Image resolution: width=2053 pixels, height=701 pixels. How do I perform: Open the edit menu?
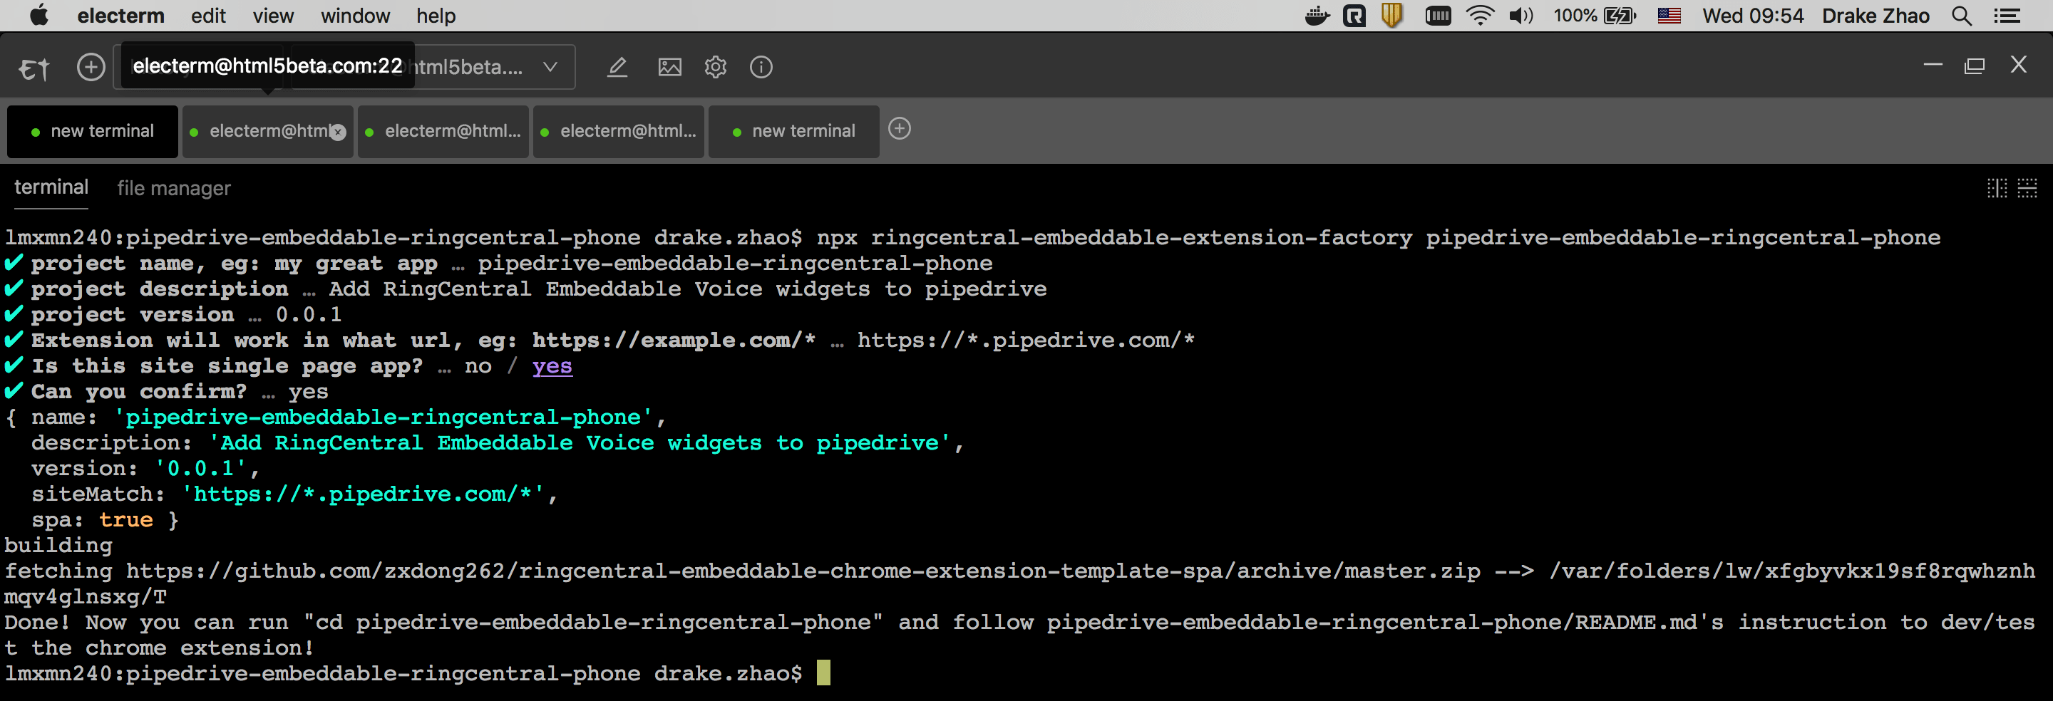point(208,16)
